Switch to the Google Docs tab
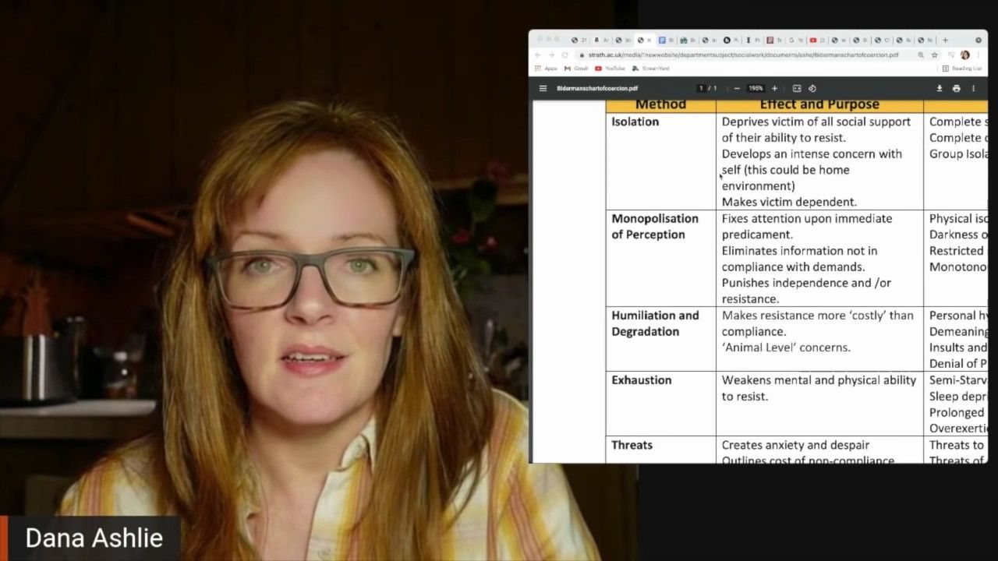The width and height of the screenshot is (998, 561). tap(663, 41)
